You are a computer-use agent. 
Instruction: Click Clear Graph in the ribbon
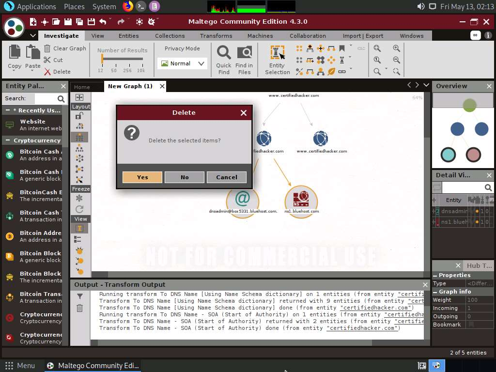click(x=65, y=48)
